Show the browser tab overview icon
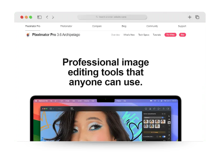 point(197,17)
